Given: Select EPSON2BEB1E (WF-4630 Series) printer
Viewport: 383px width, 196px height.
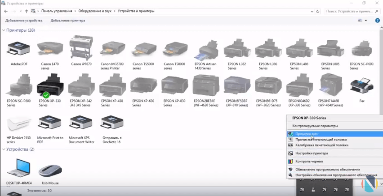Looking at the screenshot, I should 206,85.
